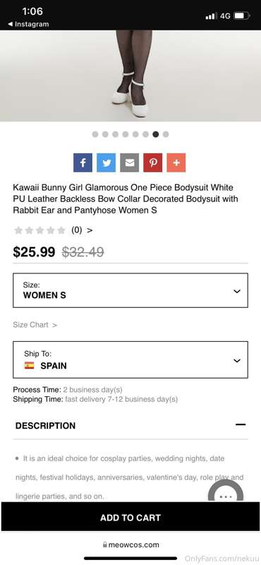Share product on Twitter
Screen dimensions: 261x565
107,163
